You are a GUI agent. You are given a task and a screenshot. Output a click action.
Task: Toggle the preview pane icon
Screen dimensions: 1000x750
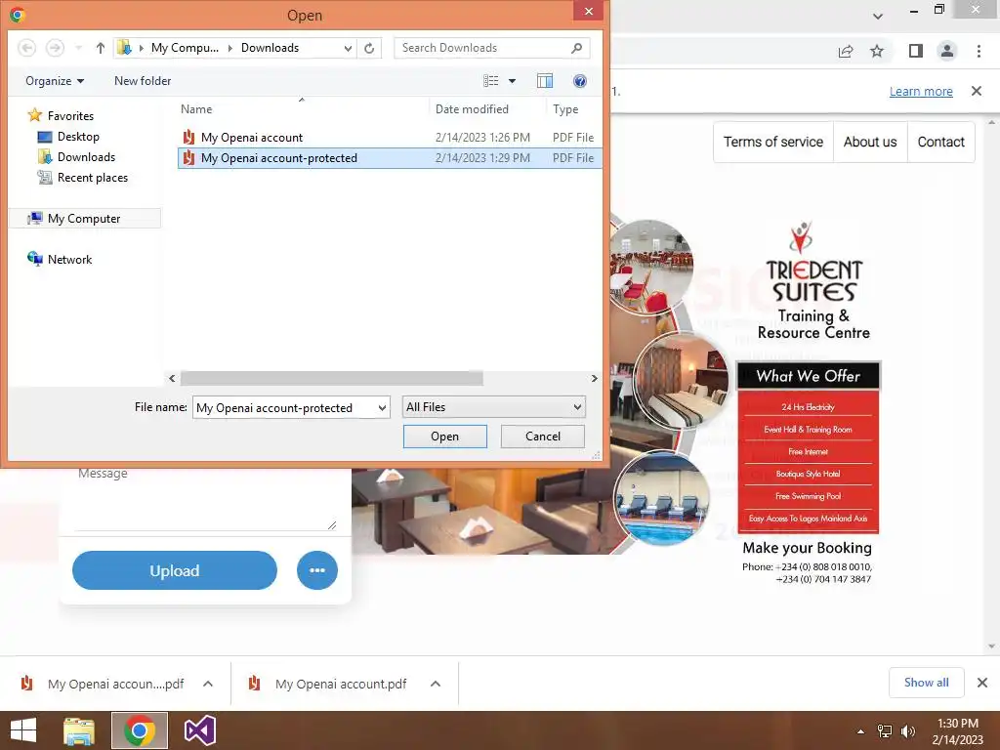(x=545, y=81)
